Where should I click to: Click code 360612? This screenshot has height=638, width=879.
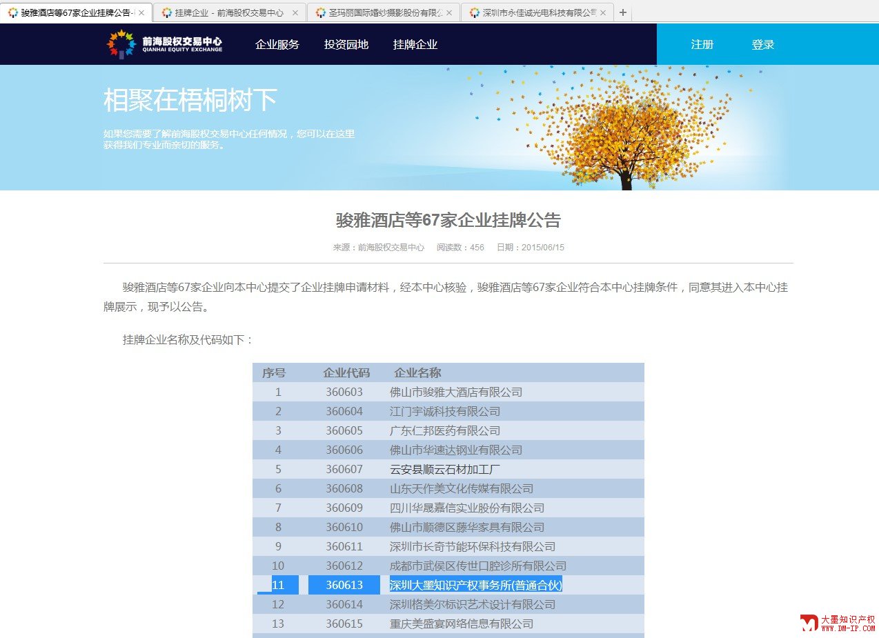coord(344,566)
